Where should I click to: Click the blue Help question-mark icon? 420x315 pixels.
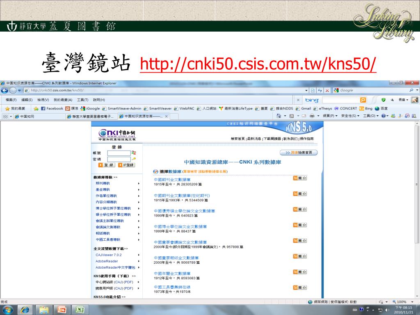click(x=383, y=116)
